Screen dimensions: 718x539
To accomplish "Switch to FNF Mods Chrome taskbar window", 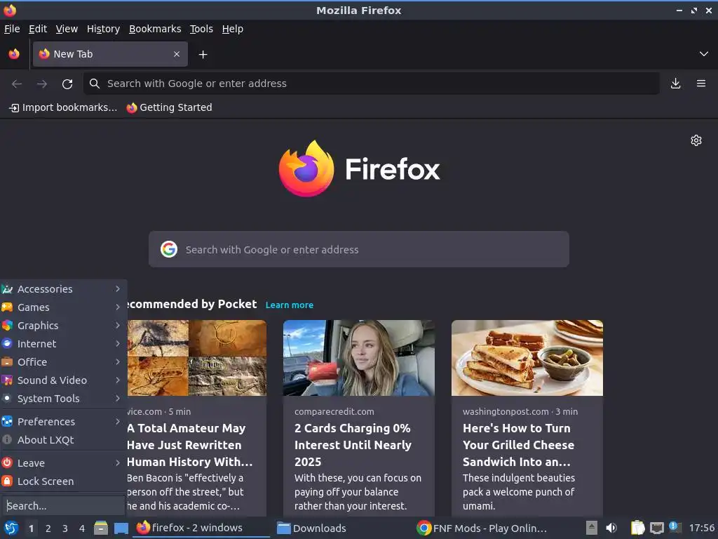I will [481, 528].
